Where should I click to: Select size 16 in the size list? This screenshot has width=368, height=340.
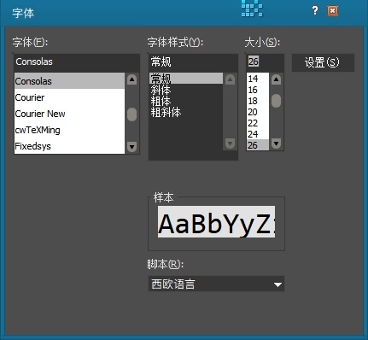coord(258,90)
